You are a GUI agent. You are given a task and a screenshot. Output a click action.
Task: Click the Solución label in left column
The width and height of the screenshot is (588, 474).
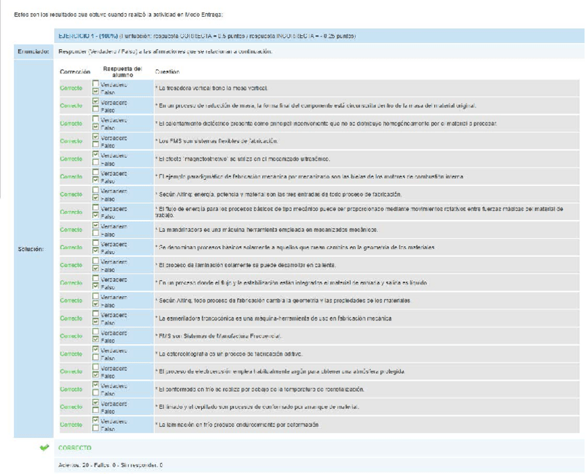[x=31, y=250]
